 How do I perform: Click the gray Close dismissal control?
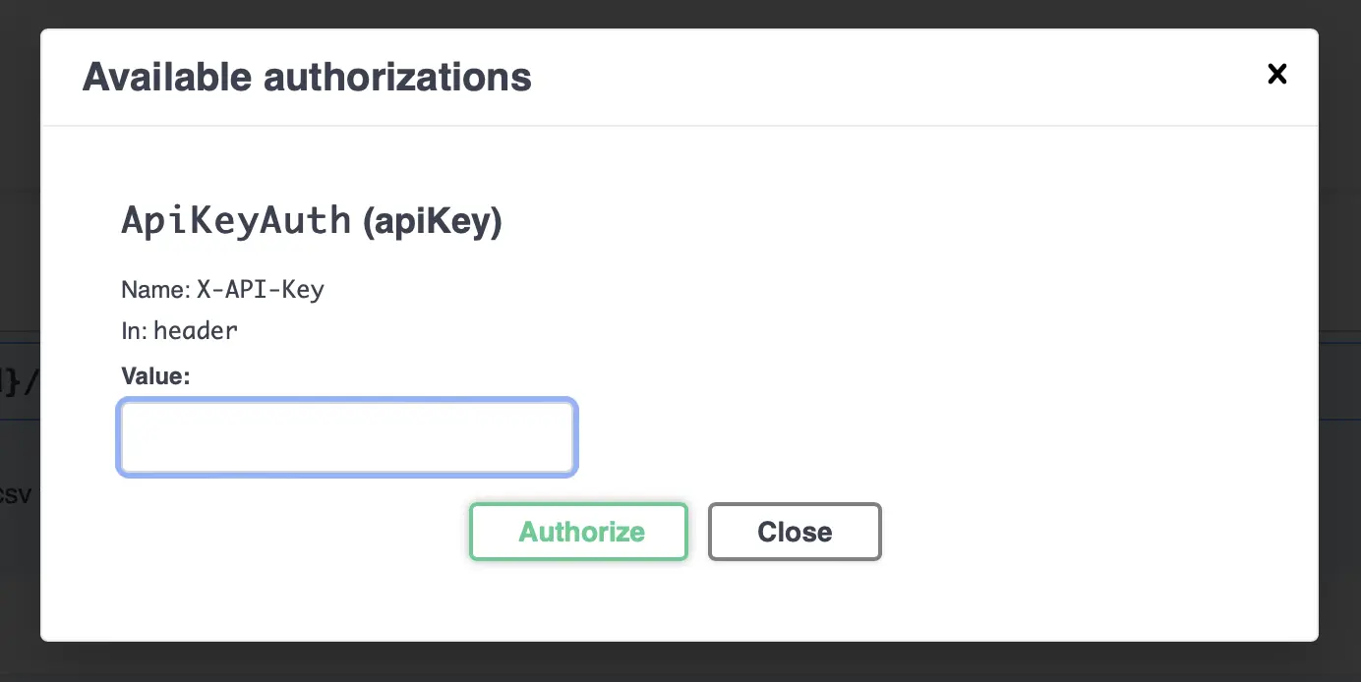pos(795,532)
